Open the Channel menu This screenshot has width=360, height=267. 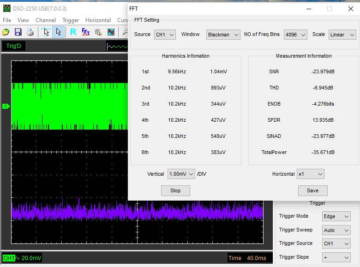pyautogui.click(x=46, y=20)
